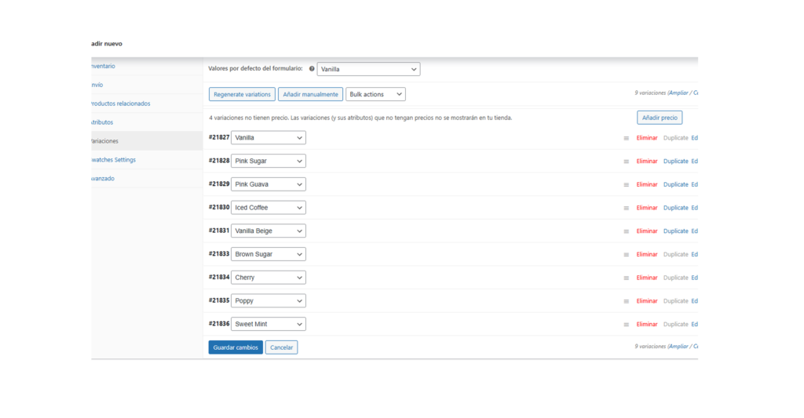Click drag handle icon for Poppy variation
The width and height of the screenshot is (804, 418).
coord(626,301)
